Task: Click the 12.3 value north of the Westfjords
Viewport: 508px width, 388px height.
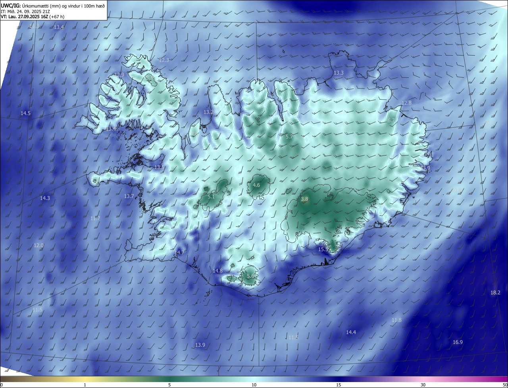Action: (164, 60)
